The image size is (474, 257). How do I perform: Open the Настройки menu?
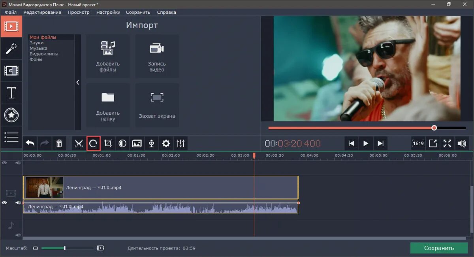click(108, 12)
